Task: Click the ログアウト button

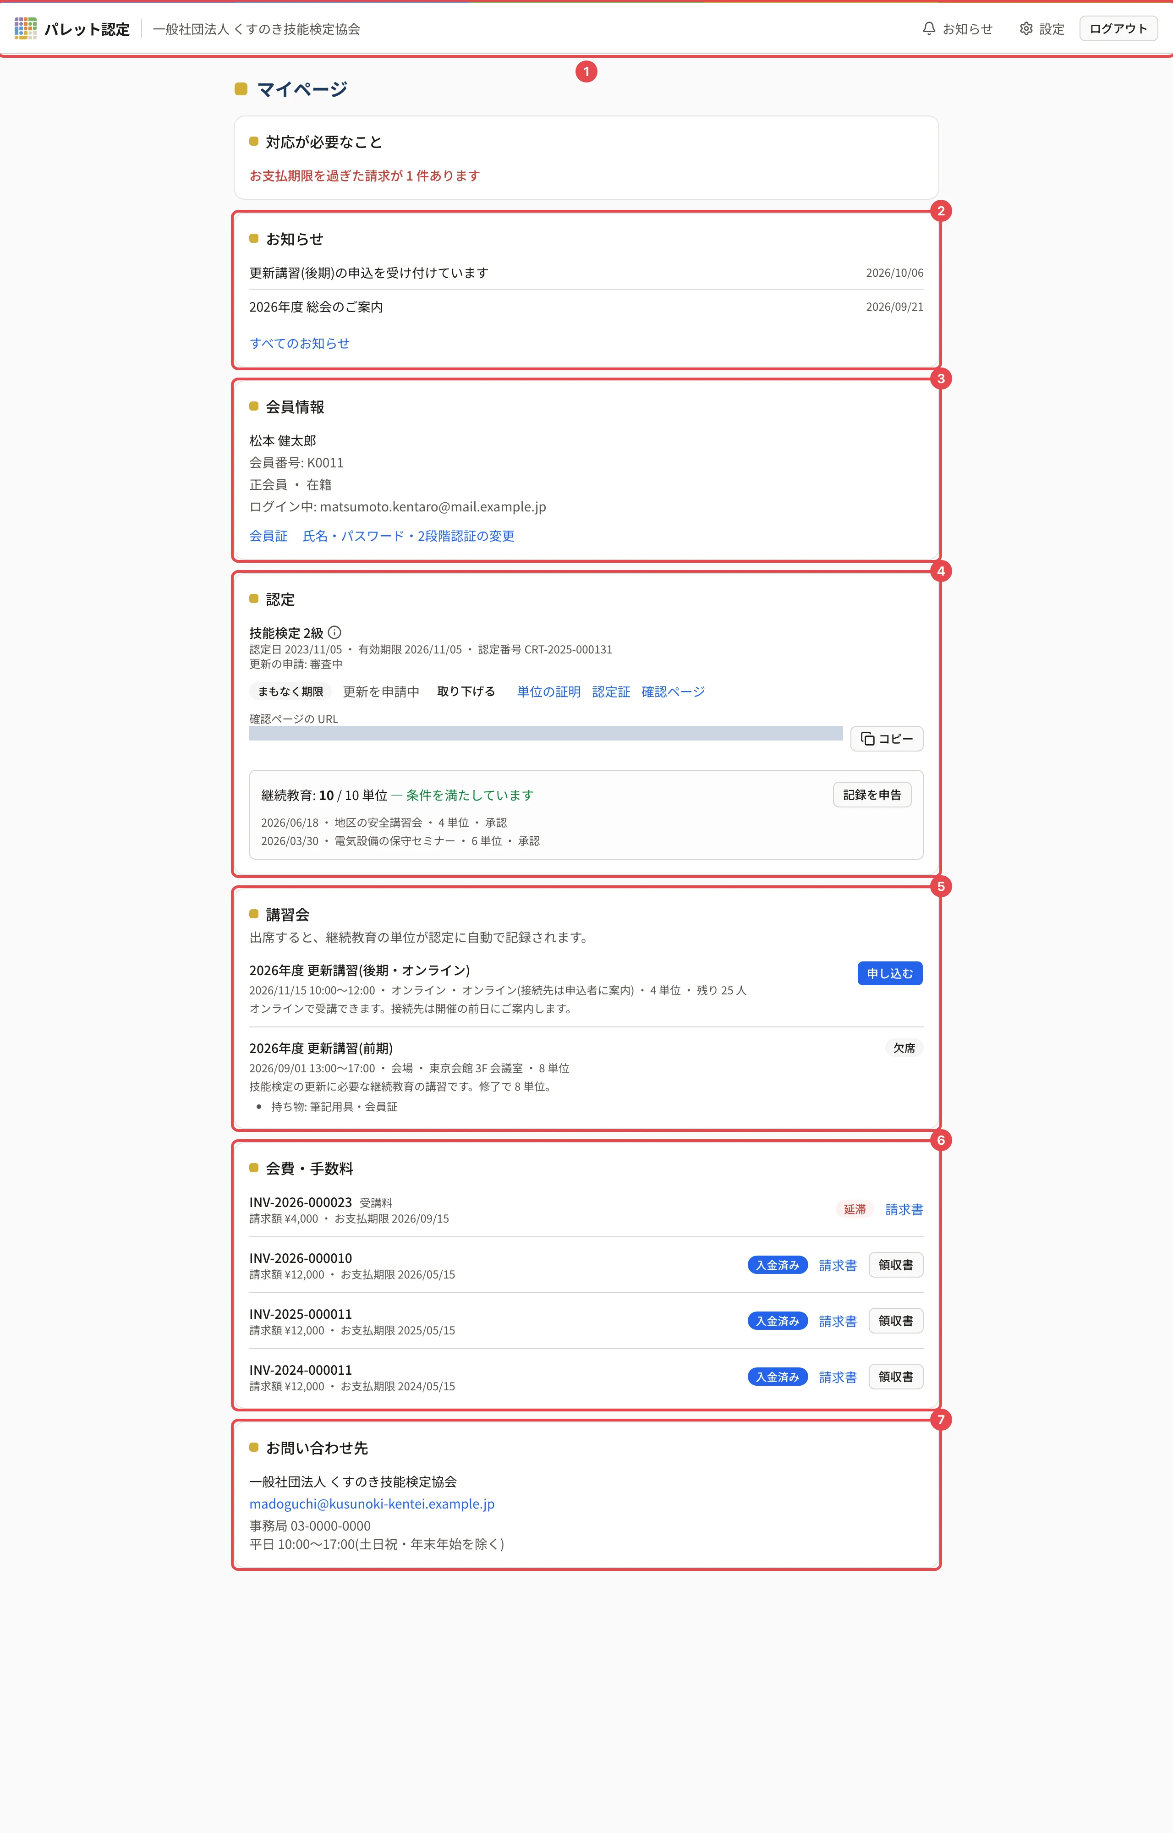Action: 1118,29
